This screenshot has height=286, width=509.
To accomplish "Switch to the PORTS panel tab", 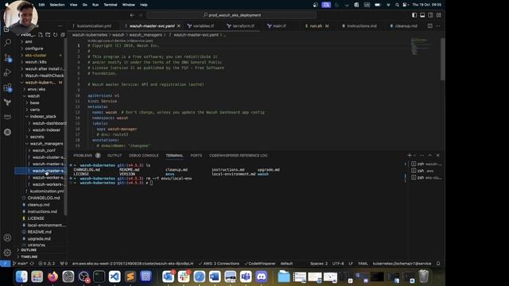I will click(x=196, y=156).
